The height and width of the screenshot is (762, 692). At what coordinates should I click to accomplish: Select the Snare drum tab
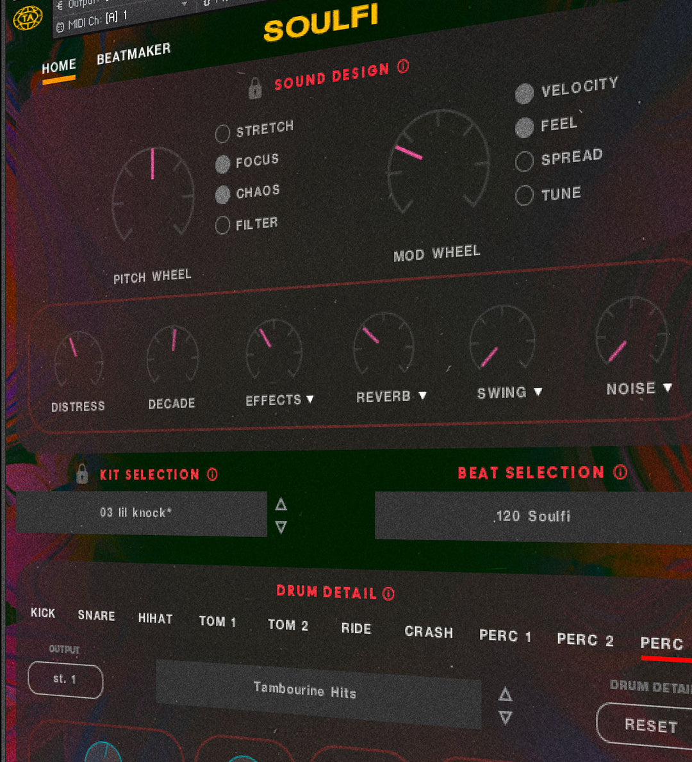(x=95, y=616)
